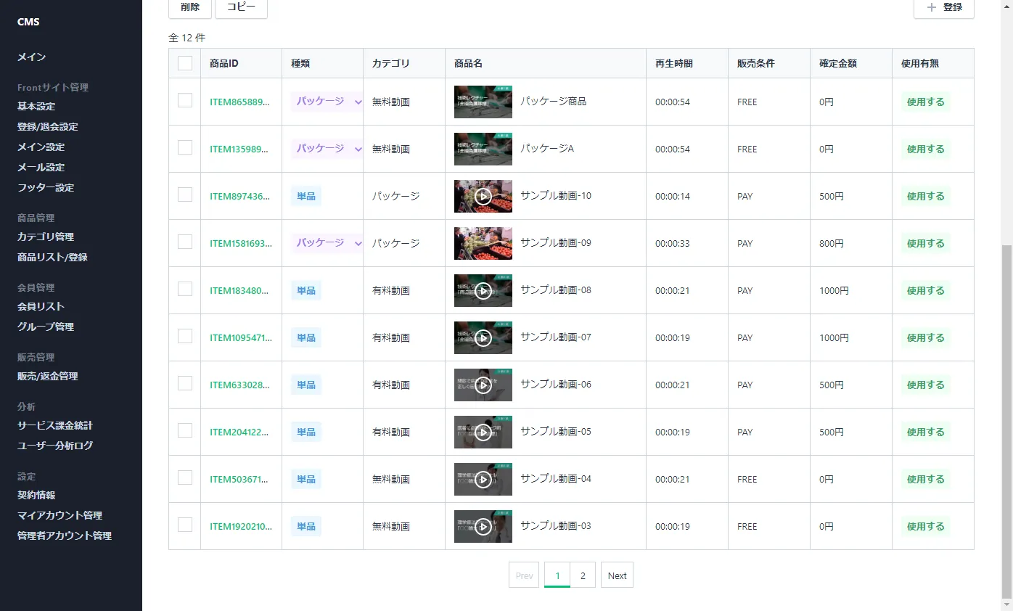The height and width of the screenshot is (611, 1013).
Task: Click play icon on サンプル動画-10 thumbnail
Action: [x=483, y=196]
